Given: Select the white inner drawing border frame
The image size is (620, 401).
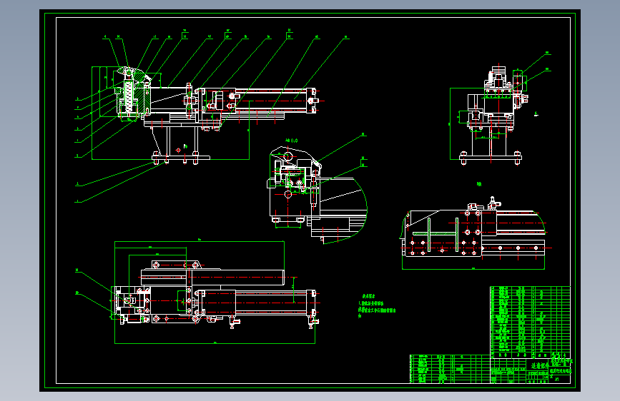Looking at the screenshot, I should (x=313, y=200).
